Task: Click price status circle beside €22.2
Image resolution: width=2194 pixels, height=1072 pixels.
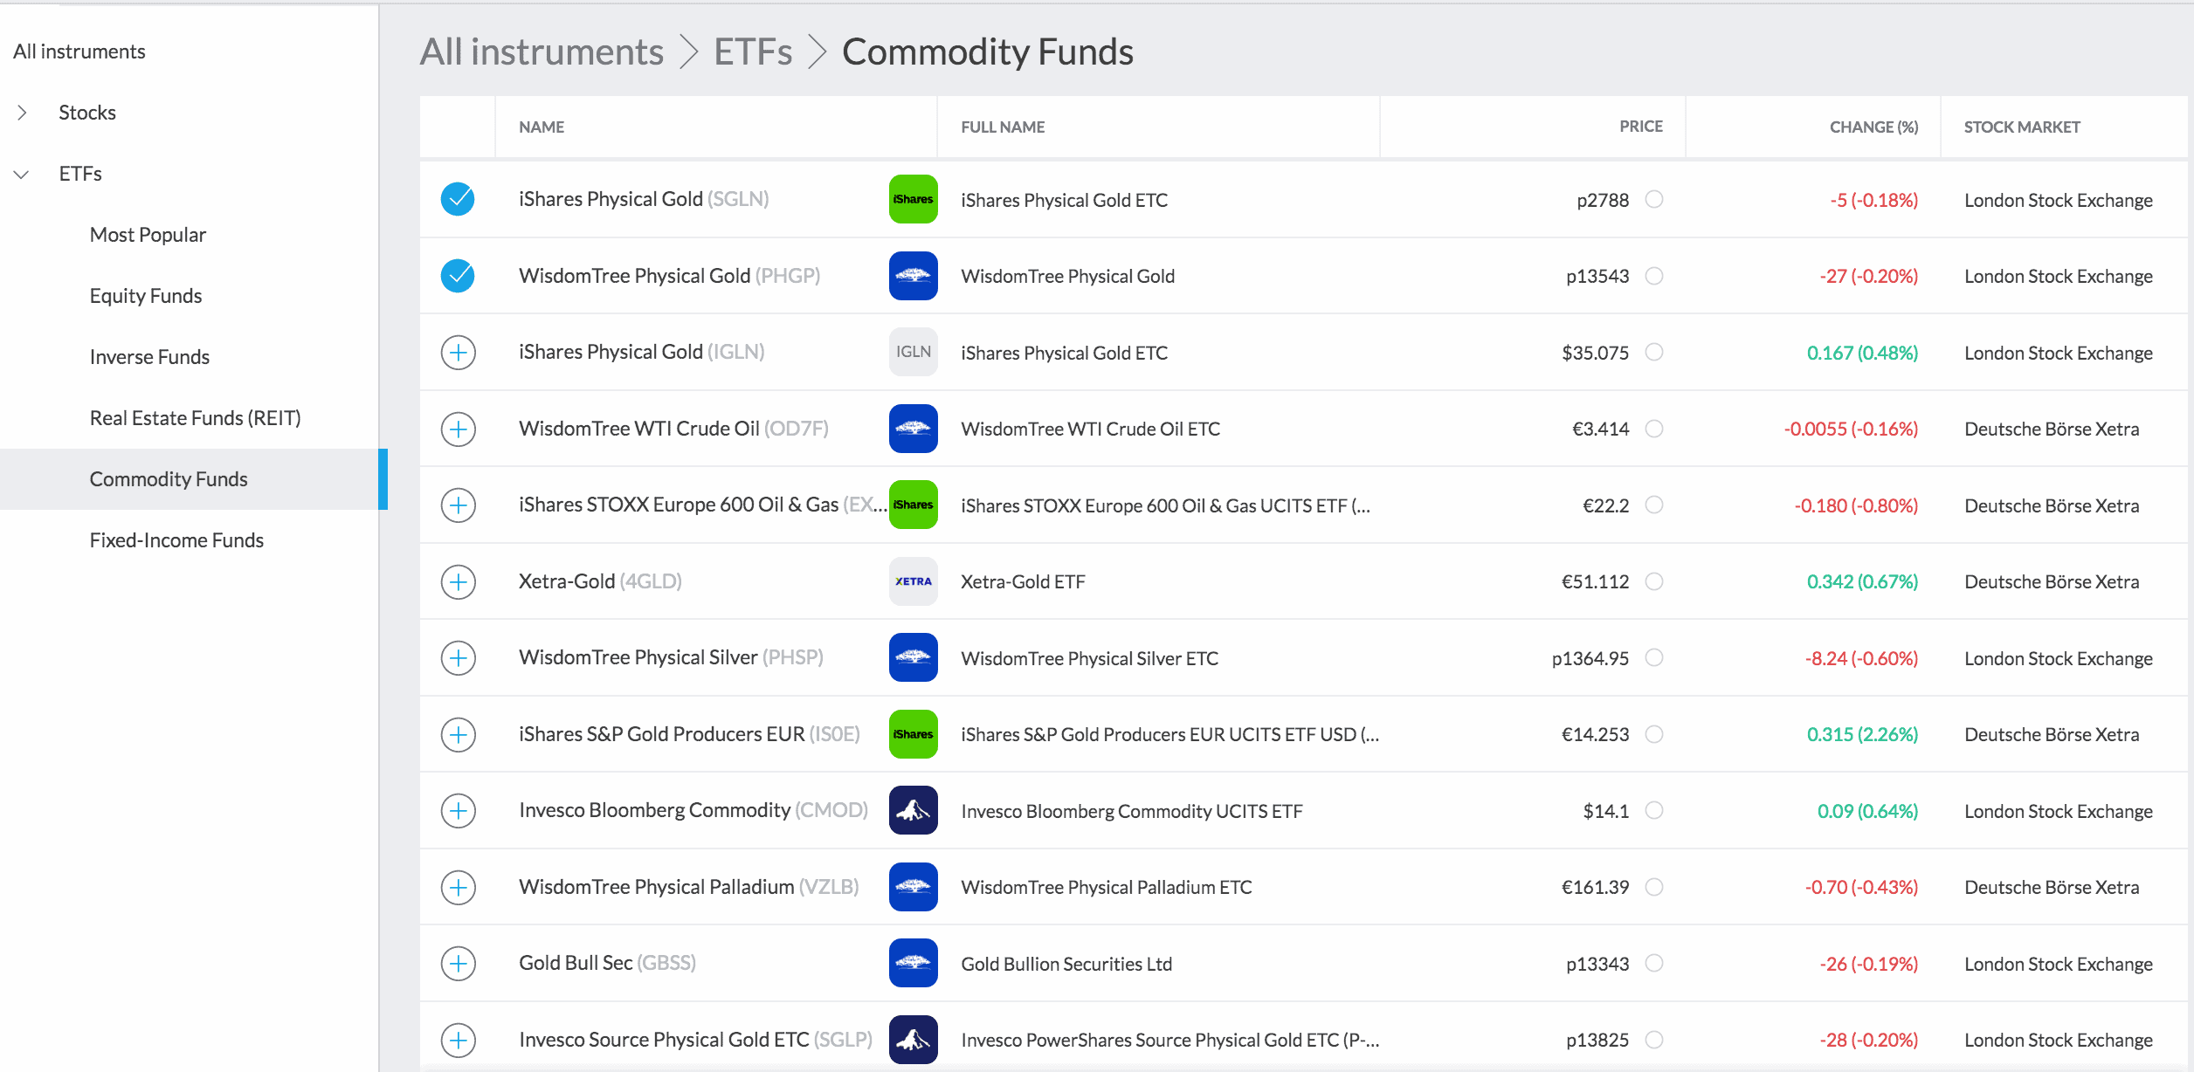Action: 1653,505
